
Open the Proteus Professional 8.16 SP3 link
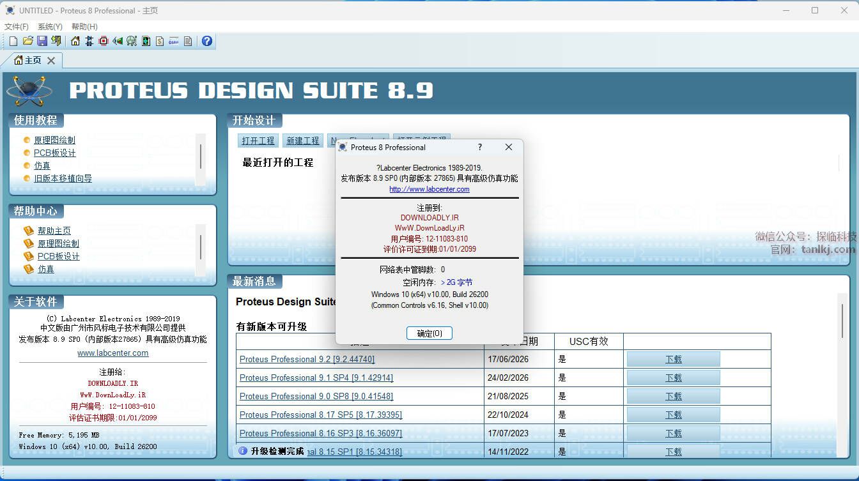point(321,433)
